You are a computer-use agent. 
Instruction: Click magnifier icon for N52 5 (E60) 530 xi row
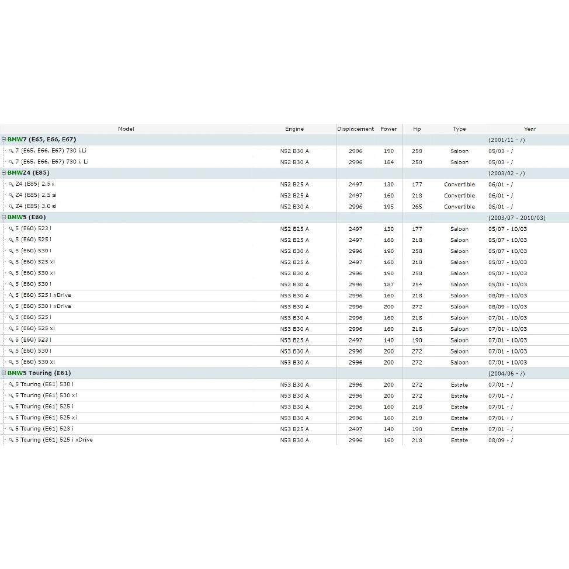(x=11, y=273)
